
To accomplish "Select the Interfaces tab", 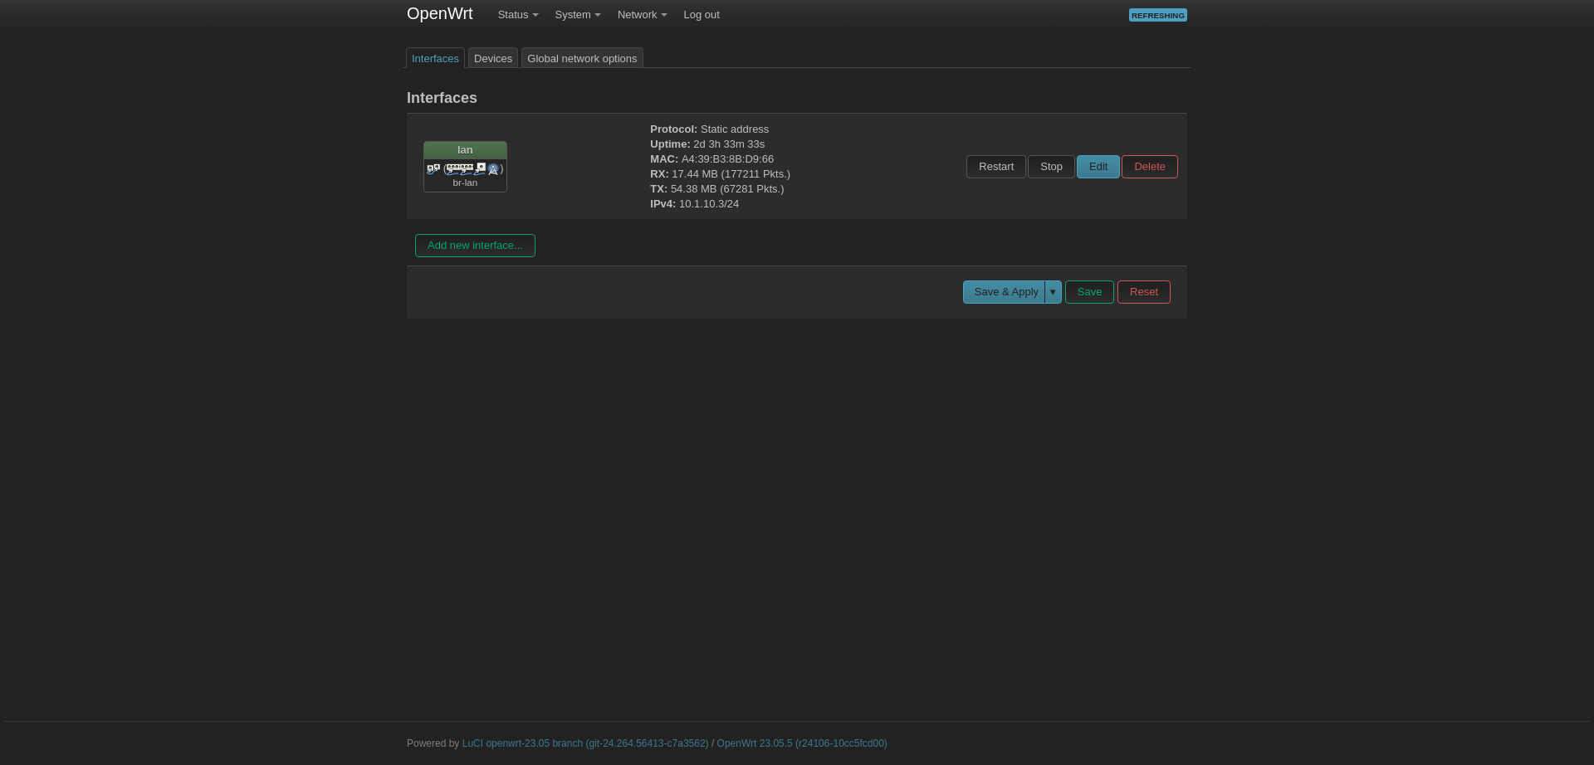I will point(435,58).
